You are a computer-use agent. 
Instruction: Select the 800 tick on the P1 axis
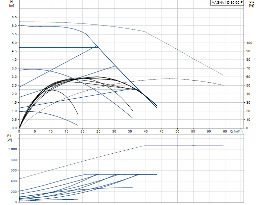click(x=14, y=160)
